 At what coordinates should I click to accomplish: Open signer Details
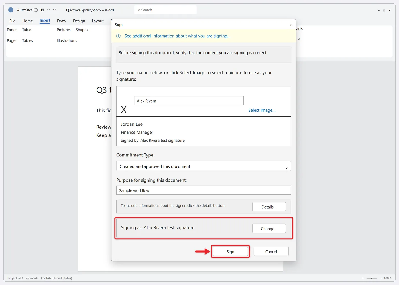coord(269,207)
